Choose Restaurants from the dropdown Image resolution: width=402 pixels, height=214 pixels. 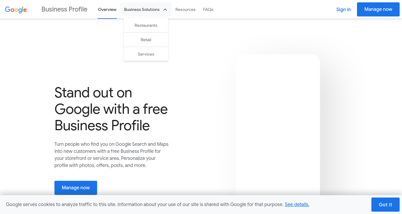point(146,25)
